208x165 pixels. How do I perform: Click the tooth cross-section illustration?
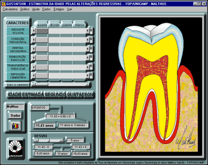(x=151, y=87)
